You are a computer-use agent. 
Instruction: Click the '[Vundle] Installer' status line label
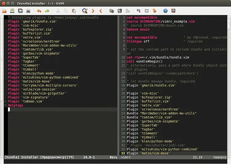pos(21,157)
